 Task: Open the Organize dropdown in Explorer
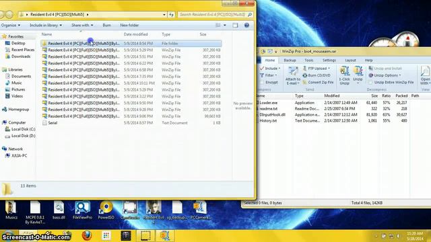pos(11,26)
